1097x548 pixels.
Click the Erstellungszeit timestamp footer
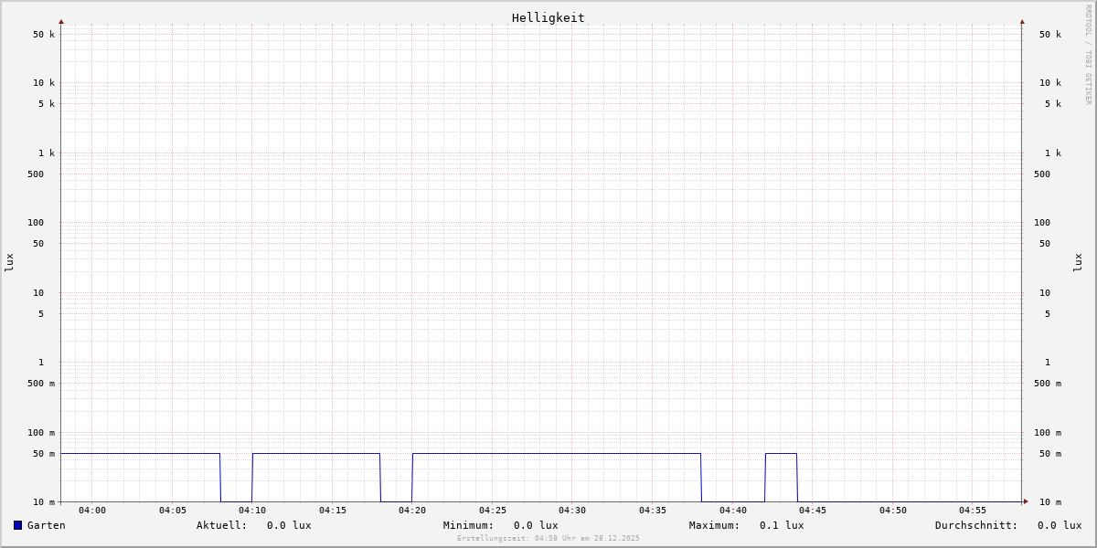click(548, 539)
